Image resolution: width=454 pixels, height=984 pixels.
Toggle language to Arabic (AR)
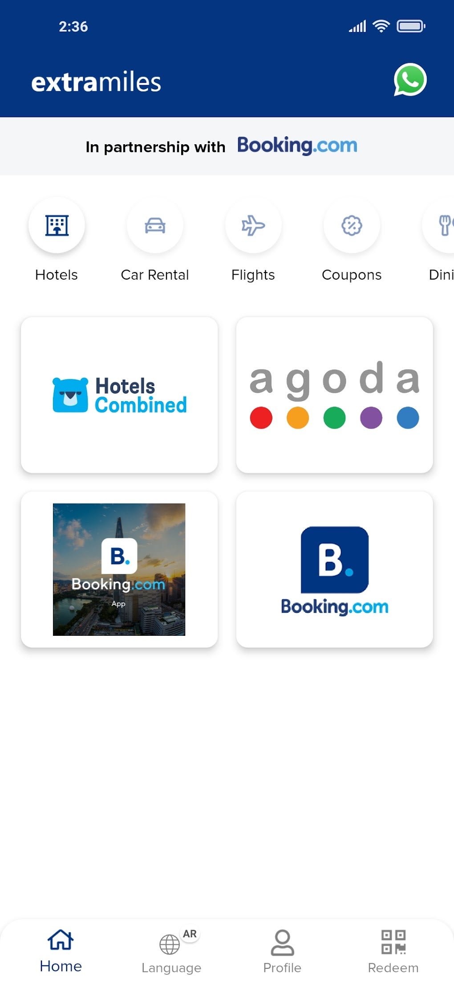tap(190, 934)
